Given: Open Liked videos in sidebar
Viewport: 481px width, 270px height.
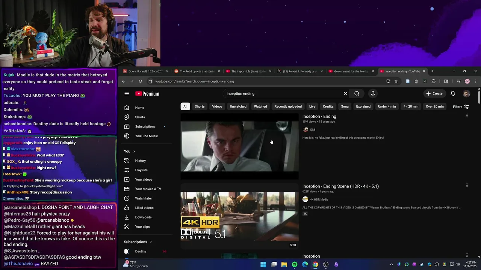Looking at the screenshot, I should coord(146,208).
